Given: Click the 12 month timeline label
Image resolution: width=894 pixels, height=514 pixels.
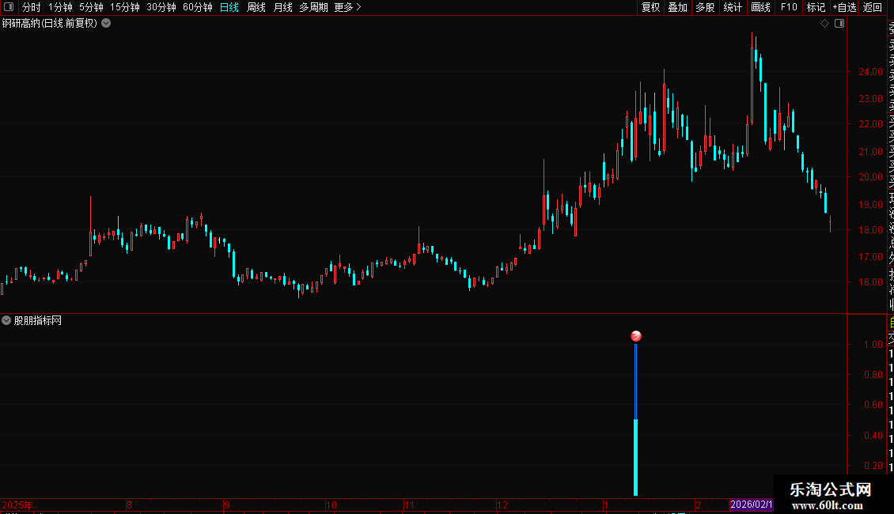Looking at the screenshot, I should point(502,505).
